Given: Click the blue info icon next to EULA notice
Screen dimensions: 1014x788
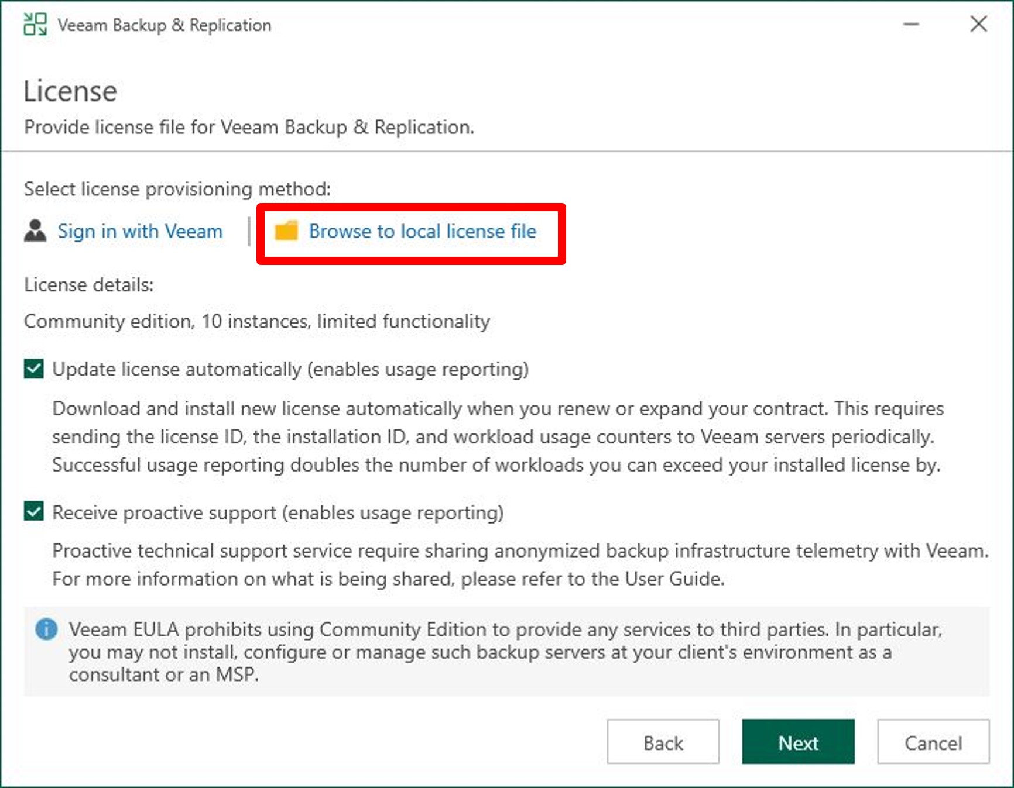Looking at the screenshot, I should [x=46, y=630].
